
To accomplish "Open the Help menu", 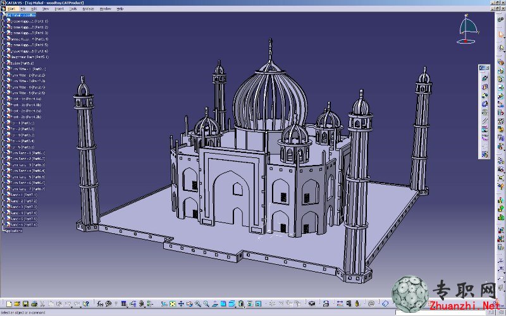I will click(120, 9).
